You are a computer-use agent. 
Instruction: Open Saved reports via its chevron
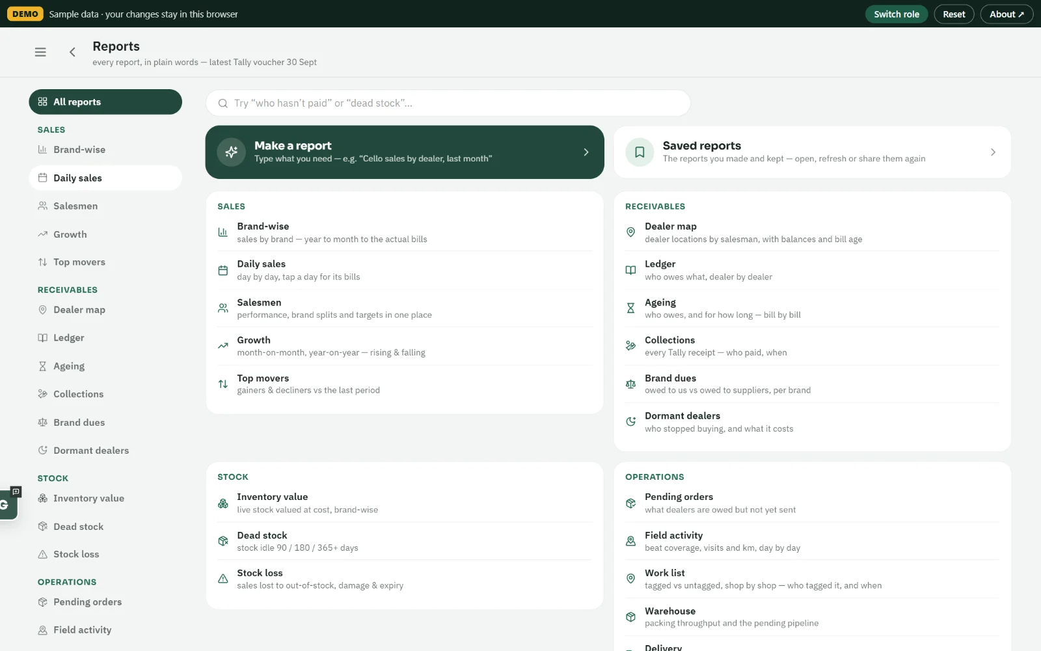pyautogui.click(x=993, y=152)
